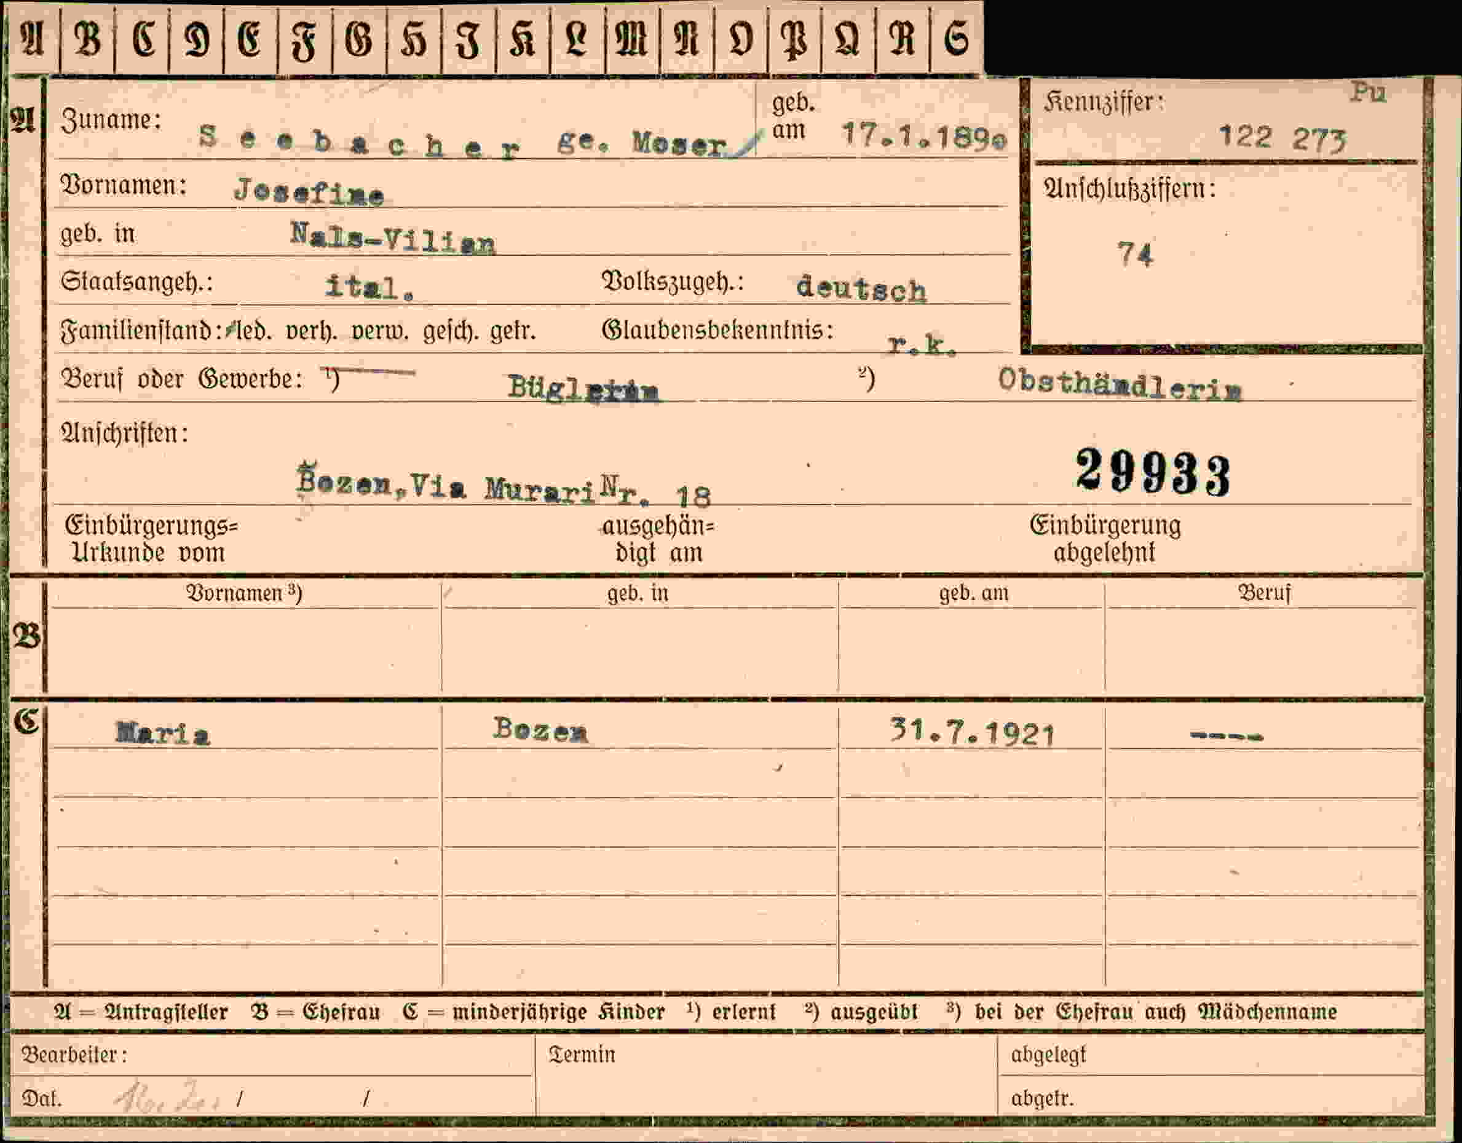Click the 'Einbürgerungs-Urkunde vom' label

coord(151,539)
